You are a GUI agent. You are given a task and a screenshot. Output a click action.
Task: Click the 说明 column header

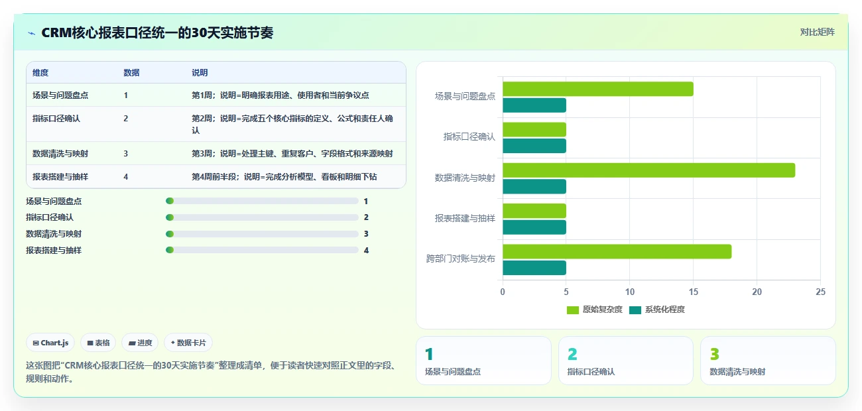click(x=200, y=72)
